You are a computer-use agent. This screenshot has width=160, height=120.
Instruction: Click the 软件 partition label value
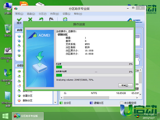point(87,47)
